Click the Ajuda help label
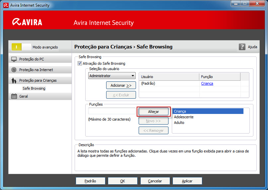Viewport: 268px width, 190px height. (x=252, y=47)
